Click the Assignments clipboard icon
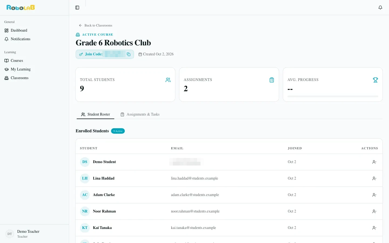389x243 pixels. (x=272, y=80)
